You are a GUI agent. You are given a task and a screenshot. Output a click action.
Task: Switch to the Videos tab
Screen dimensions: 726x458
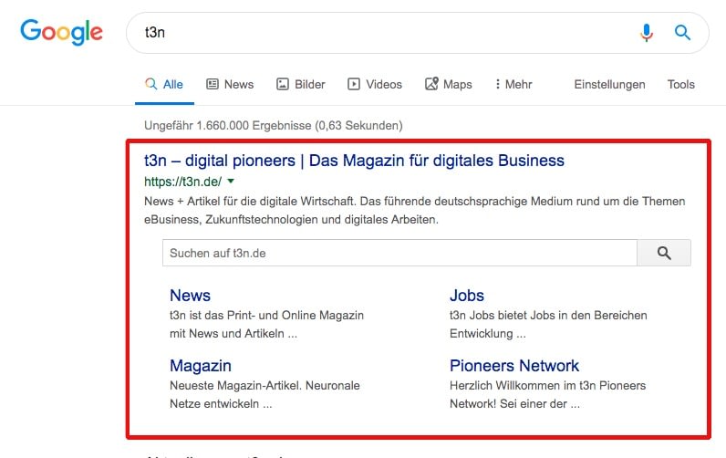tap(375, 84)
